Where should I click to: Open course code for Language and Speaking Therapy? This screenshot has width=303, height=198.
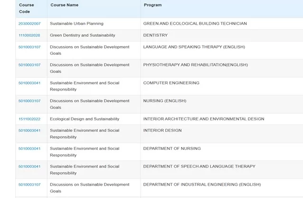pyautogui.click(x=29, y=47)
